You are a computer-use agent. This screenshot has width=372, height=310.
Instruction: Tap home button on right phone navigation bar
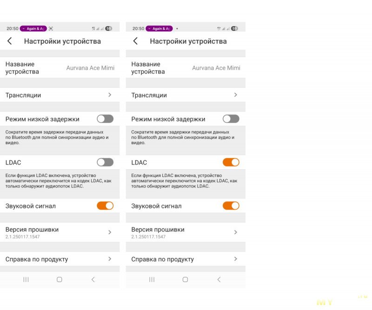pyautogui.click(x=185, y=280)
